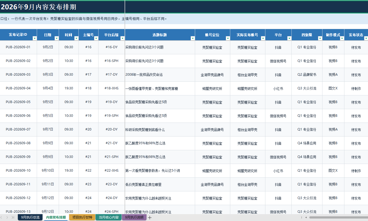Expand the 制作模式 filter dropdown
Screen dimensions: 368x221
click(342, 38)
